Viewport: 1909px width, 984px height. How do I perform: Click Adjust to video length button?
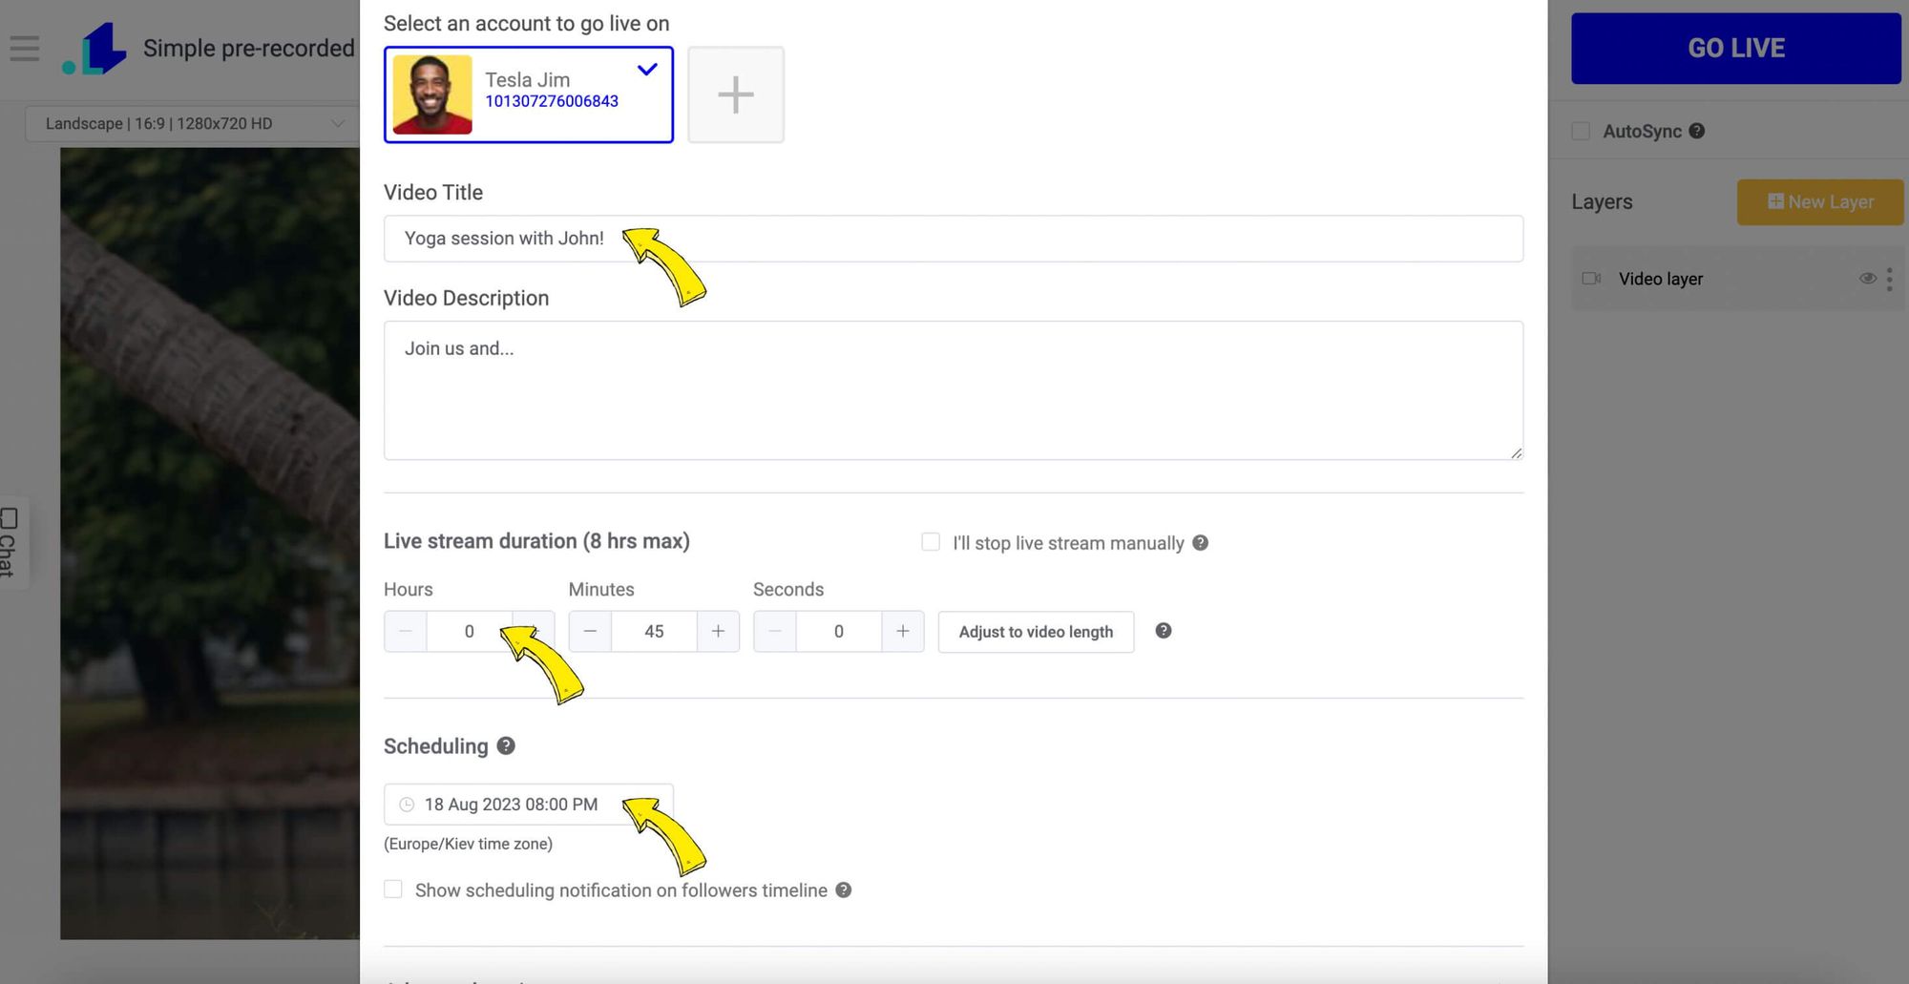click(x=1036, y=632)
